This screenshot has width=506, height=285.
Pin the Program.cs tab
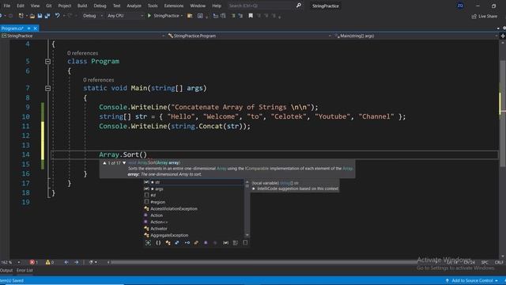[28, 28]
